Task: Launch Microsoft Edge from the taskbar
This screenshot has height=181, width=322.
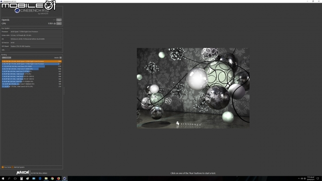Action: coord(40,178)
